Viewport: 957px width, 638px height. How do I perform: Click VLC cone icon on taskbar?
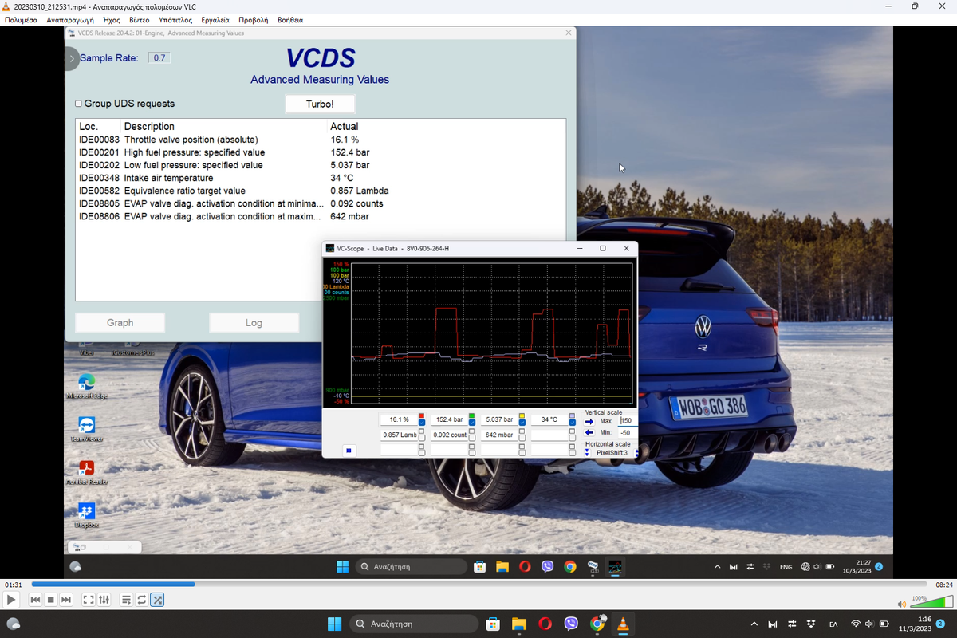point(623,624)
